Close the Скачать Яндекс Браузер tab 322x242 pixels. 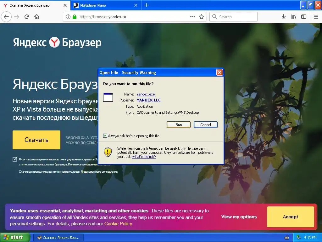tap(65, 5)
